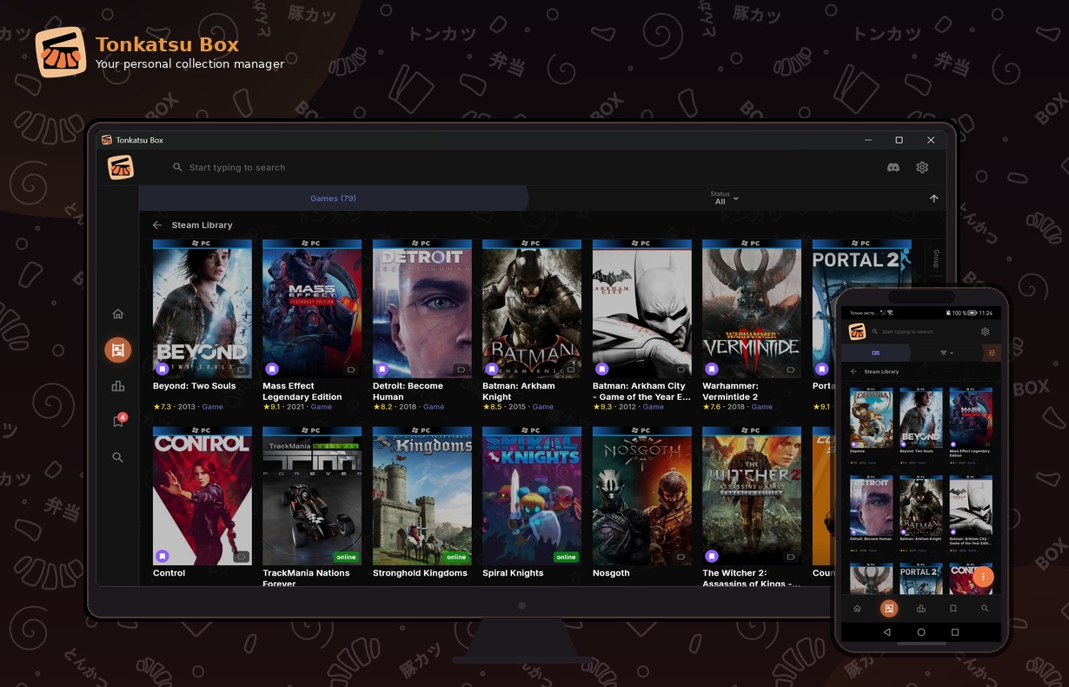Open Mass Effect Legendary Edition cover on desktop
Screen dimensions: 1069x687
coord(312,309)
